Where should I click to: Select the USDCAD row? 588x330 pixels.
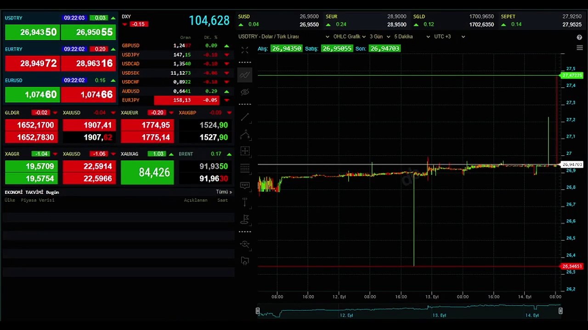[x=176, y=64]
